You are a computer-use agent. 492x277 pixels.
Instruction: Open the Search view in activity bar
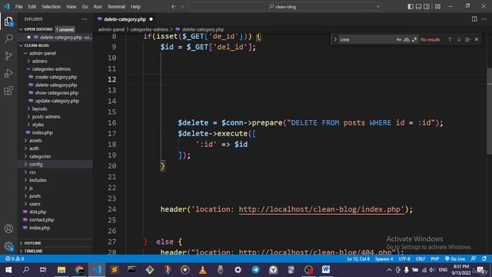[x=8, y=38]
